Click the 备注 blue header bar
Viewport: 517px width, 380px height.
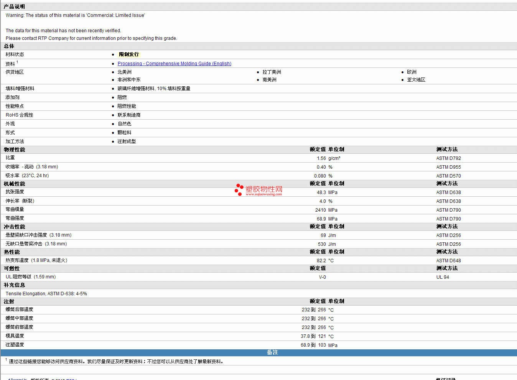(x=272, y=352)
